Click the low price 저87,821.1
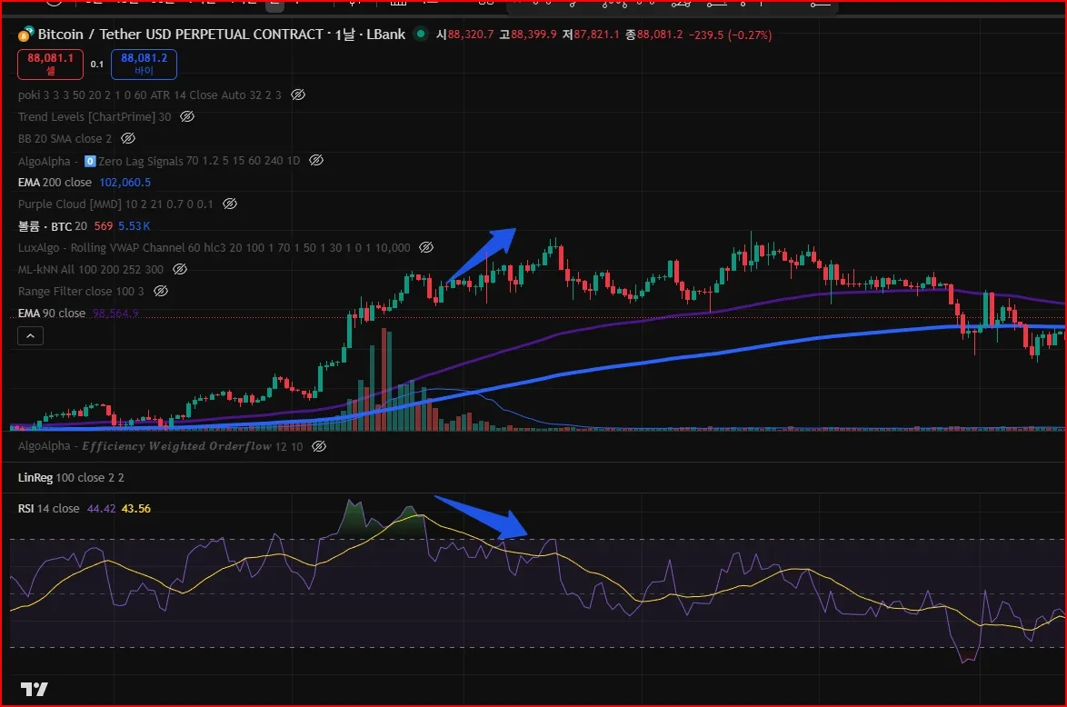This screenshot has height=707, width=1067. coord(591,34)
